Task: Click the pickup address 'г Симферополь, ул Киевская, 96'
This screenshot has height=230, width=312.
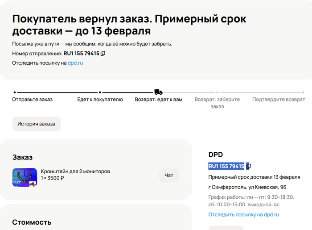Action: (x=247, y=187)
